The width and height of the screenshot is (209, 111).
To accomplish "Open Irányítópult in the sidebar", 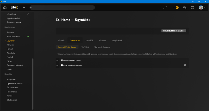I will 11,14.
